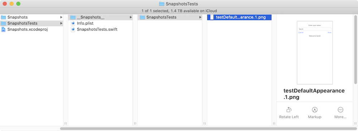Select the Info.plist file icon
Viewport: 358px width, 131px height.
click(73, 23)
